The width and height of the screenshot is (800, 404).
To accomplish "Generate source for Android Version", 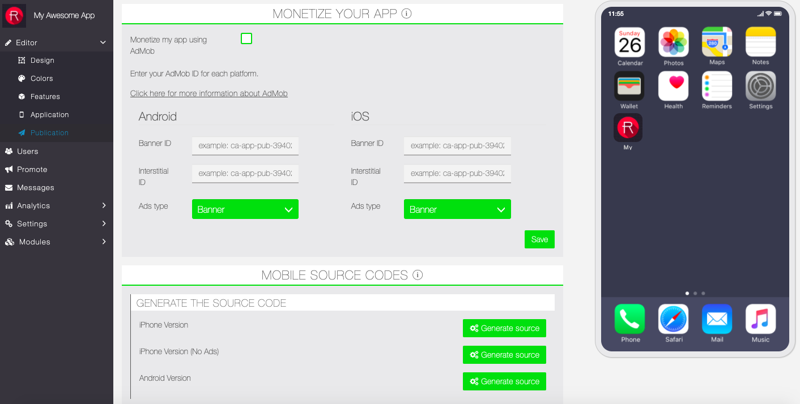I will [x=504, y=381].
